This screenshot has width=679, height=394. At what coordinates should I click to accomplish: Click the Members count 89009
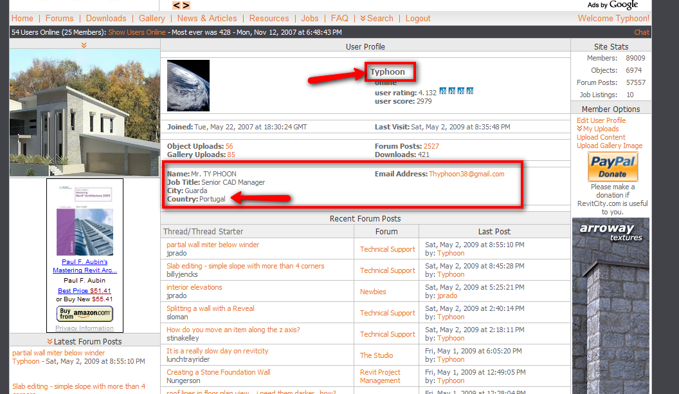[x=635, y=58]
